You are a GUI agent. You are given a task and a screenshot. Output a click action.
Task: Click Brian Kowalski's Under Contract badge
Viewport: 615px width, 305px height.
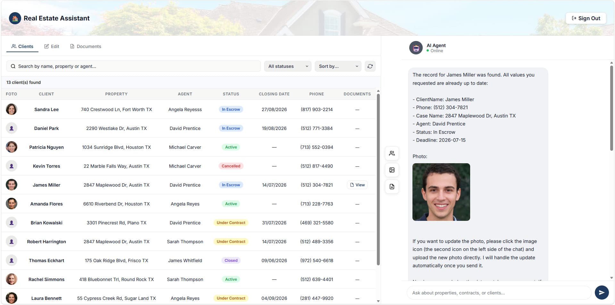click(x=231, y=222)
